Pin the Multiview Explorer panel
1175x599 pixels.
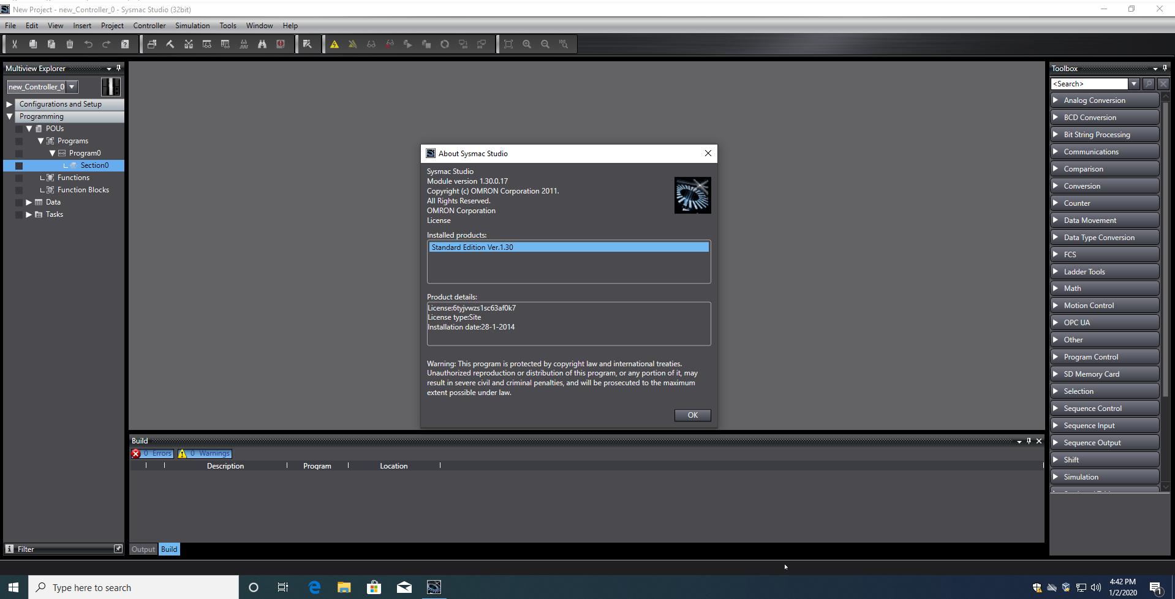tap(119, 68)
